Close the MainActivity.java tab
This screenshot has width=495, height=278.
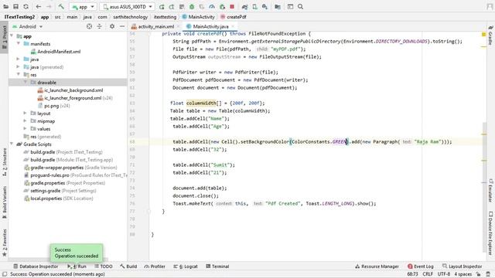pos(233,26)
